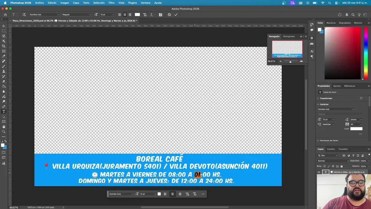This screenshot has height=209, width=371.
Task: Toggle Quick Mask mode
Action: point(4,152)
